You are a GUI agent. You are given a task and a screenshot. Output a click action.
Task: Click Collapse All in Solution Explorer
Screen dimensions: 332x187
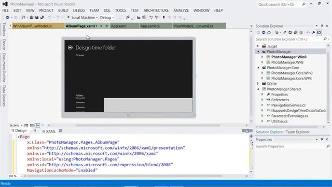click(296, 32)
